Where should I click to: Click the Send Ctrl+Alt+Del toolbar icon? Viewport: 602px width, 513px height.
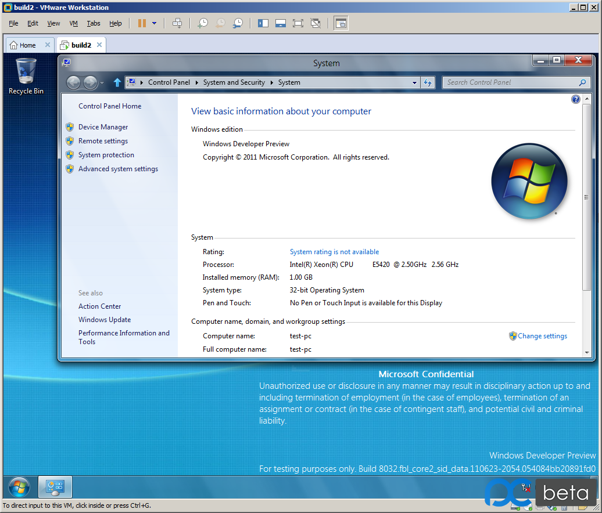coord(178,23)
